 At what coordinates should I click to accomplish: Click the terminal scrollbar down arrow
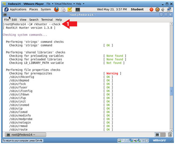tap(171, 130)
